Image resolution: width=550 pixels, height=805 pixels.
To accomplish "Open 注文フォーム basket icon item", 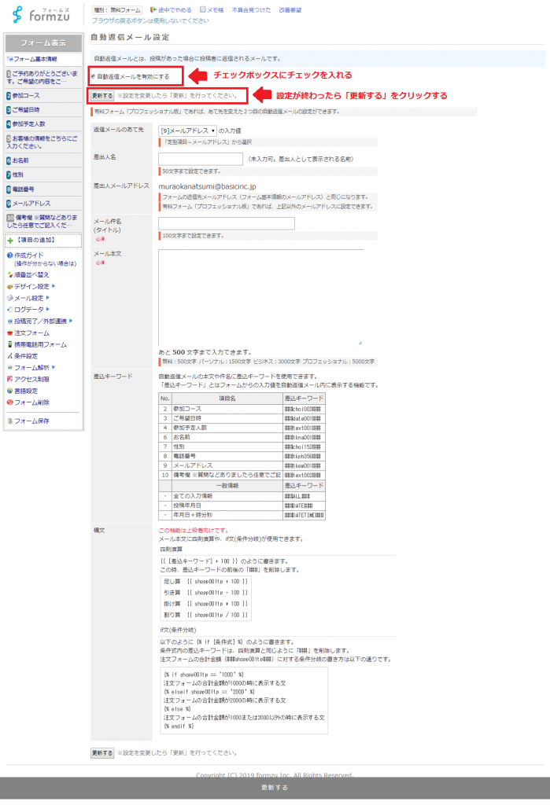I will click(x=9, y=333).
